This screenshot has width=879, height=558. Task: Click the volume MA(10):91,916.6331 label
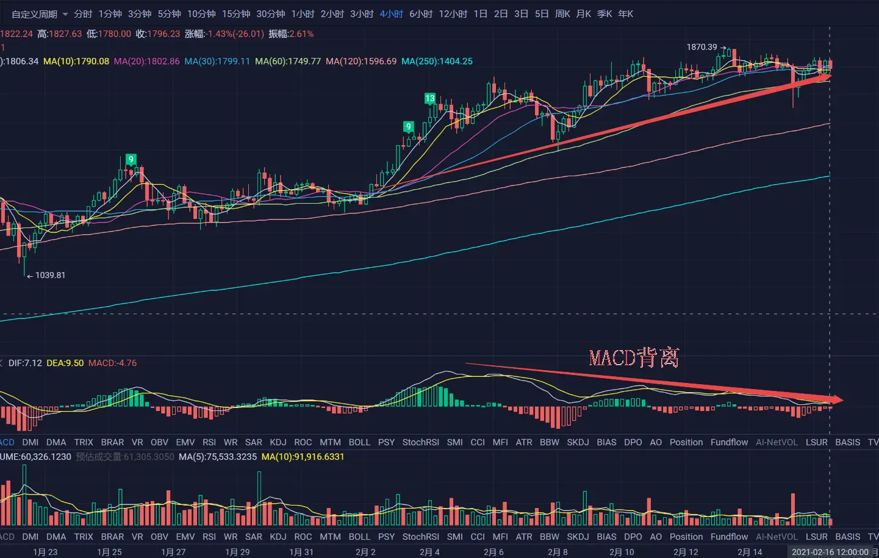[x=303, y=457]
